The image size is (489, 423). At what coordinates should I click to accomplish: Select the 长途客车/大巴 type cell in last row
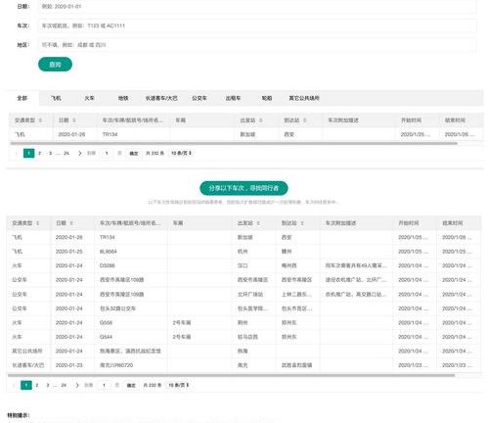tap(28, 365)
